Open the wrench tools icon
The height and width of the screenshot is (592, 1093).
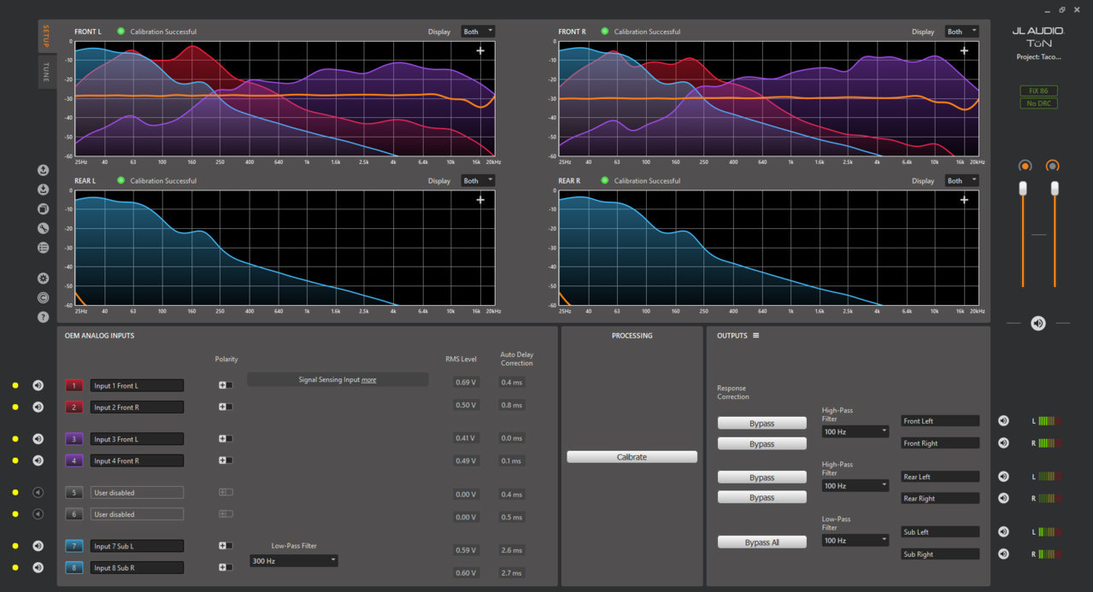click(44, 228)
